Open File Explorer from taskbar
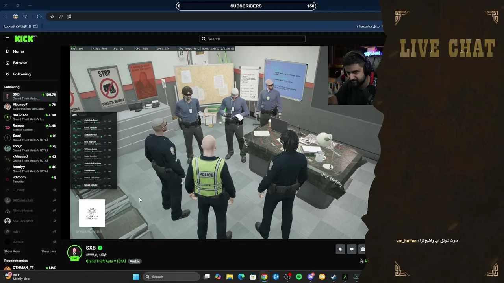504x283 pixels. point(230,277)
